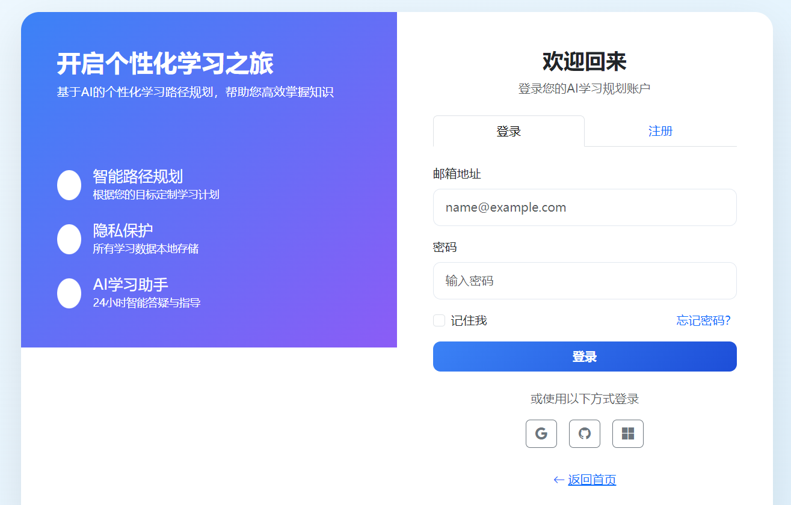Click the 输入密码 password field
The image size is (791, 505).
tap(584, 280)
